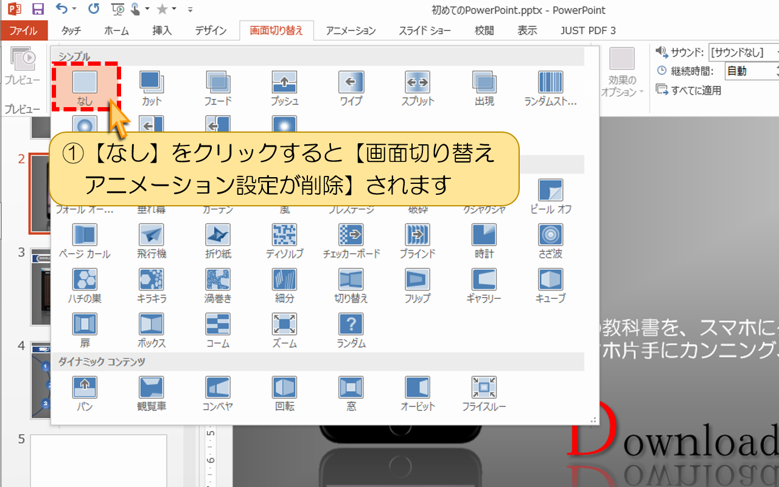Choose the キューブ (Cube) transition

pyautogui.click(x=551, y=286)
